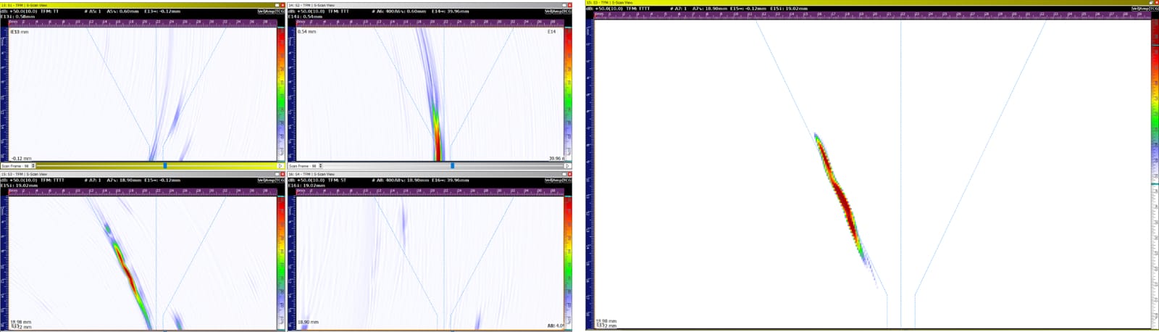Viewport: 1159px width, 332px height.
Task: Click the 'TFM: TTT' readout in the S2 view
Action: coord(338,12)
